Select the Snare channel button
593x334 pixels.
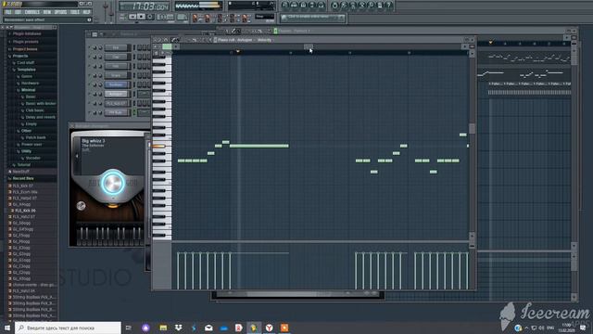tap(116, 75)
